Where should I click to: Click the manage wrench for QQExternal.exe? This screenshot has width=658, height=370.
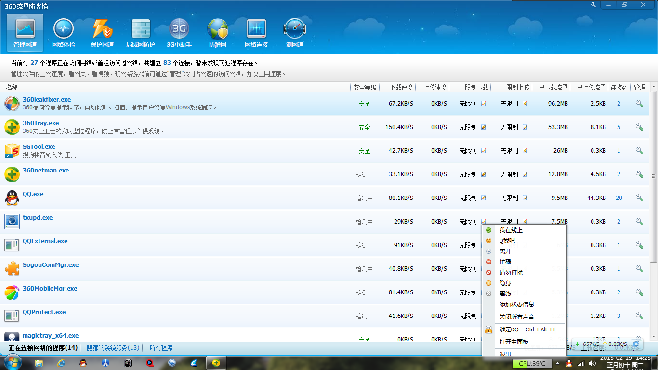(x=639, y=245)
